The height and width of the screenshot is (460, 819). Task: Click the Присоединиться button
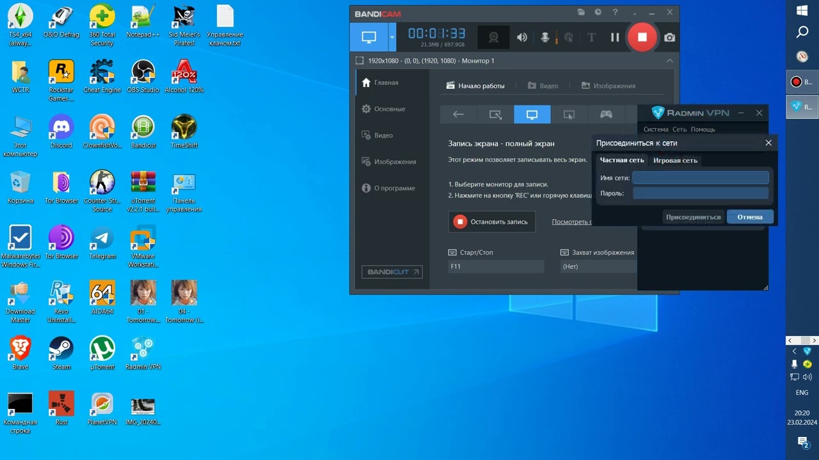point(693,217)
